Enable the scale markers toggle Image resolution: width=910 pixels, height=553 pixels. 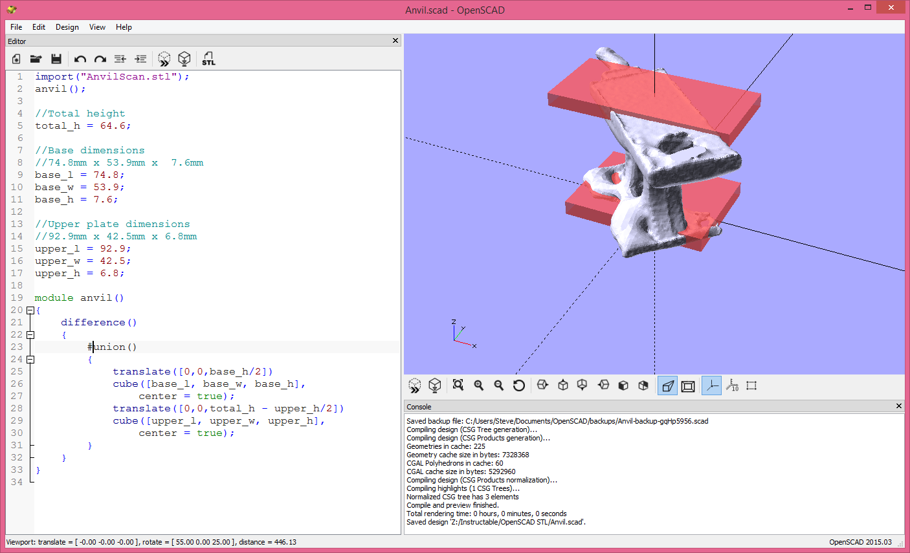[x=733, y=385]
